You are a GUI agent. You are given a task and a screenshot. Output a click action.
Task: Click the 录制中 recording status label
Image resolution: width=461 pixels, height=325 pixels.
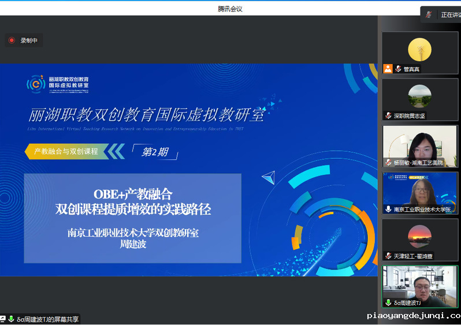coord(29,40)
